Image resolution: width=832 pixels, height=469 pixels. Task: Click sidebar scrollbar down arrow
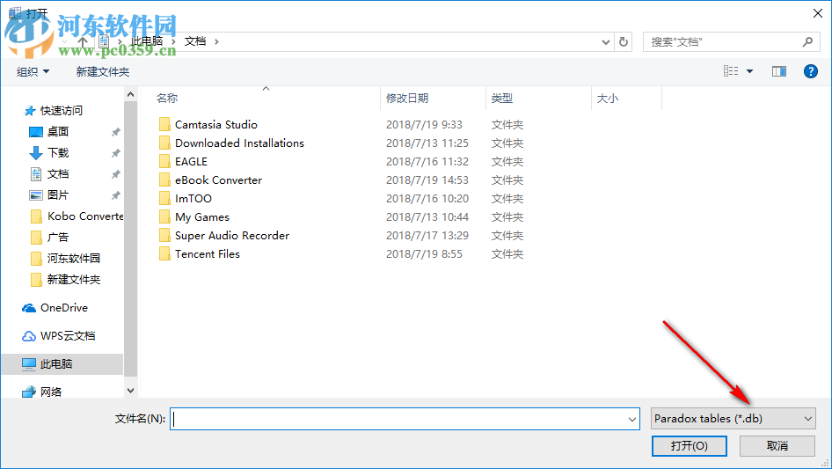tap(130, 391)
